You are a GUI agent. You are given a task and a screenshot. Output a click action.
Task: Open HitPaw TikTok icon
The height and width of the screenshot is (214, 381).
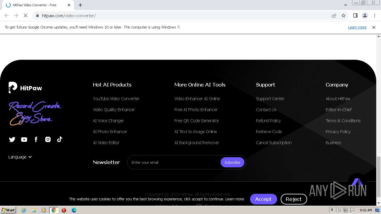coord(60,139)
